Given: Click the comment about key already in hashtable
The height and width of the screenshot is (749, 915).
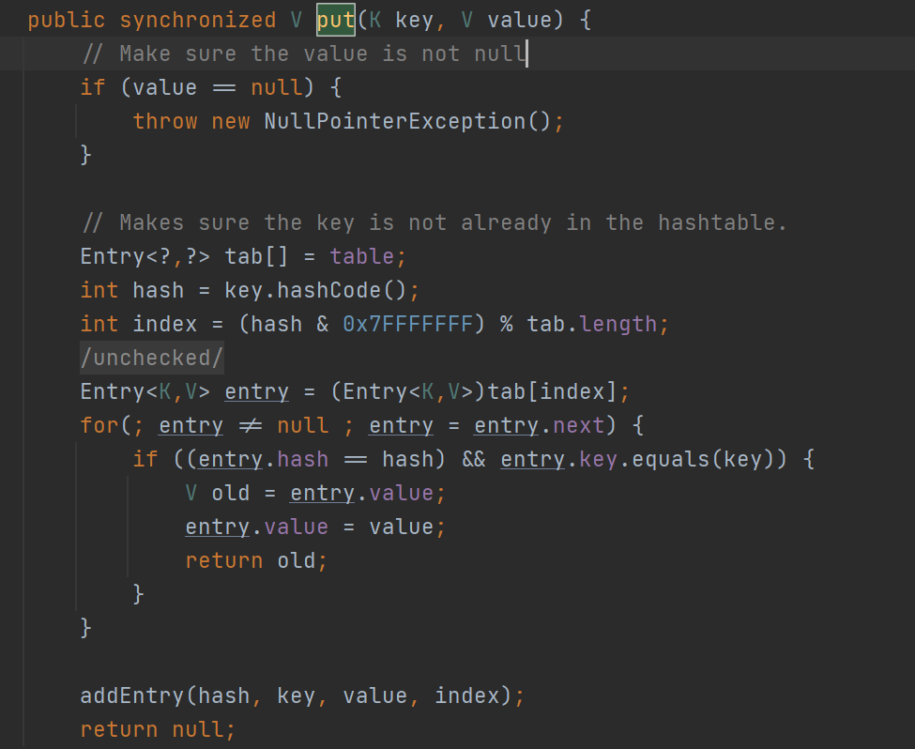Looking at the screenshot, I should [434, 222].
